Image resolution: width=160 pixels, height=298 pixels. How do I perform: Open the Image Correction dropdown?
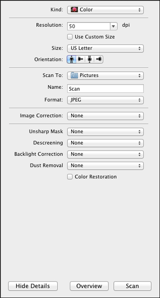point(105,116)
